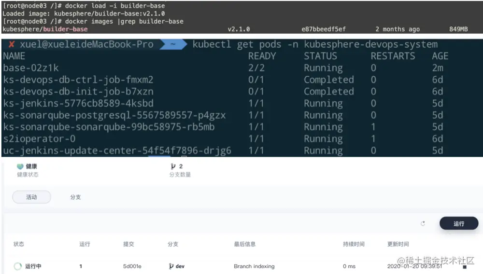Click pod s2ioperator-0

pyautogui.click(x=39, y=139)
